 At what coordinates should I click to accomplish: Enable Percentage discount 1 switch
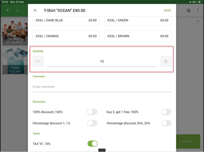click(92, 123)
